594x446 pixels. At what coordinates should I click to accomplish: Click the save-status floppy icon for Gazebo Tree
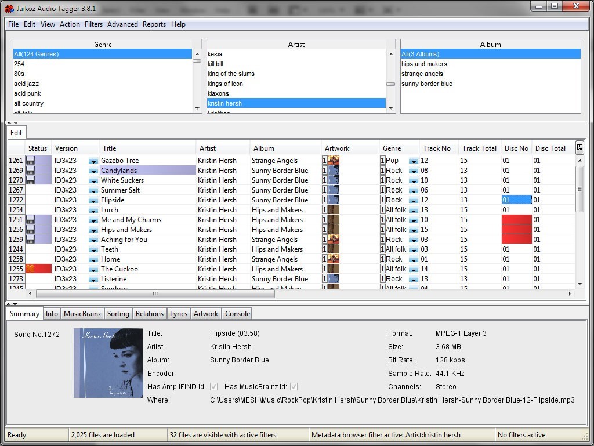point(31,161)
